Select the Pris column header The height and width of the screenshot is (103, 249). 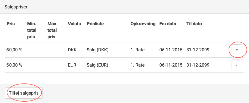11,24
